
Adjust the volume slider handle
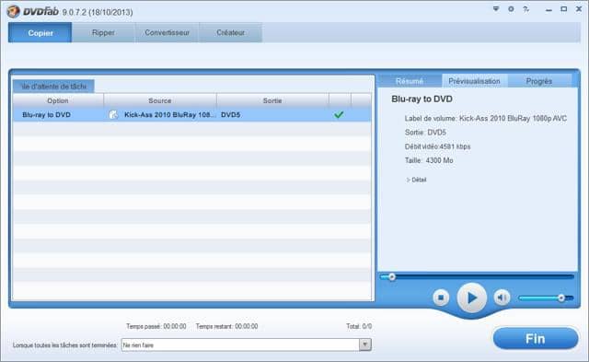pos(561,298)
